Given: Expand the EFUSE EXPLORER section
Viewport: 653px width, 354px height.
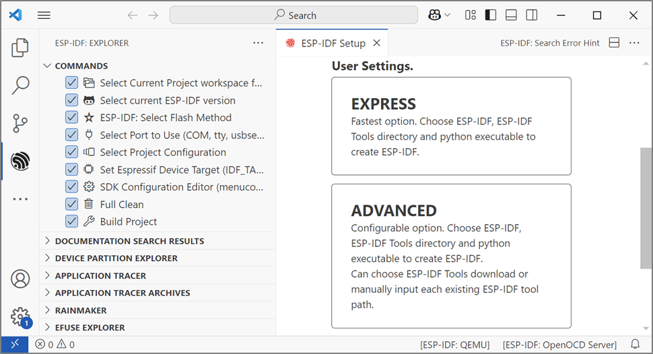Looking at the screenshot, I should click(158, 327).
